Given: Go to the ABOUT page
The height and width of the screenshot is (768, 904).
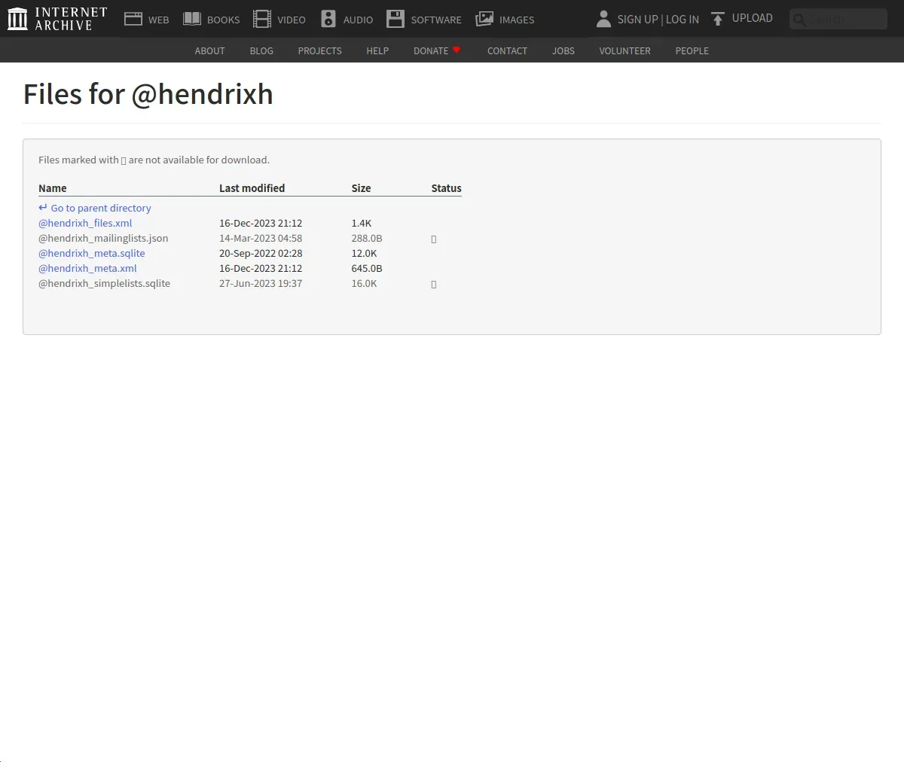Looking at the screenshot, I should tap(209, 50).
